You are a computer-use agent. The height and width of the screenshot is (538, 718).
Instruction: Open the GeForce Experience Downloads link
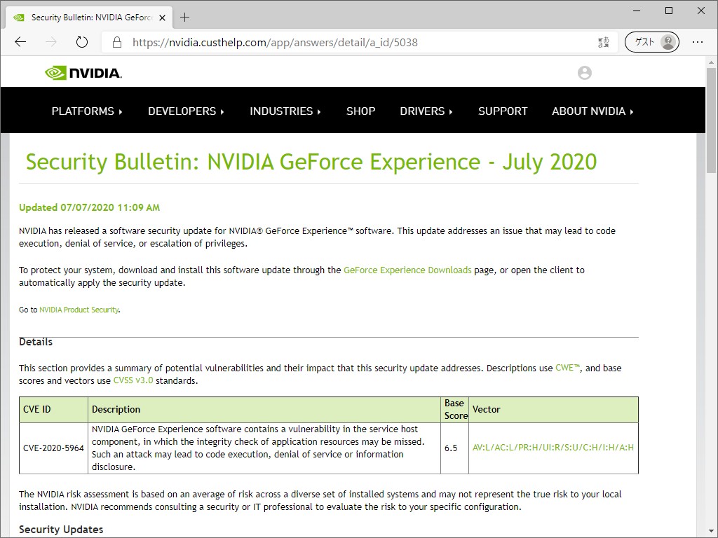point(407,270)
